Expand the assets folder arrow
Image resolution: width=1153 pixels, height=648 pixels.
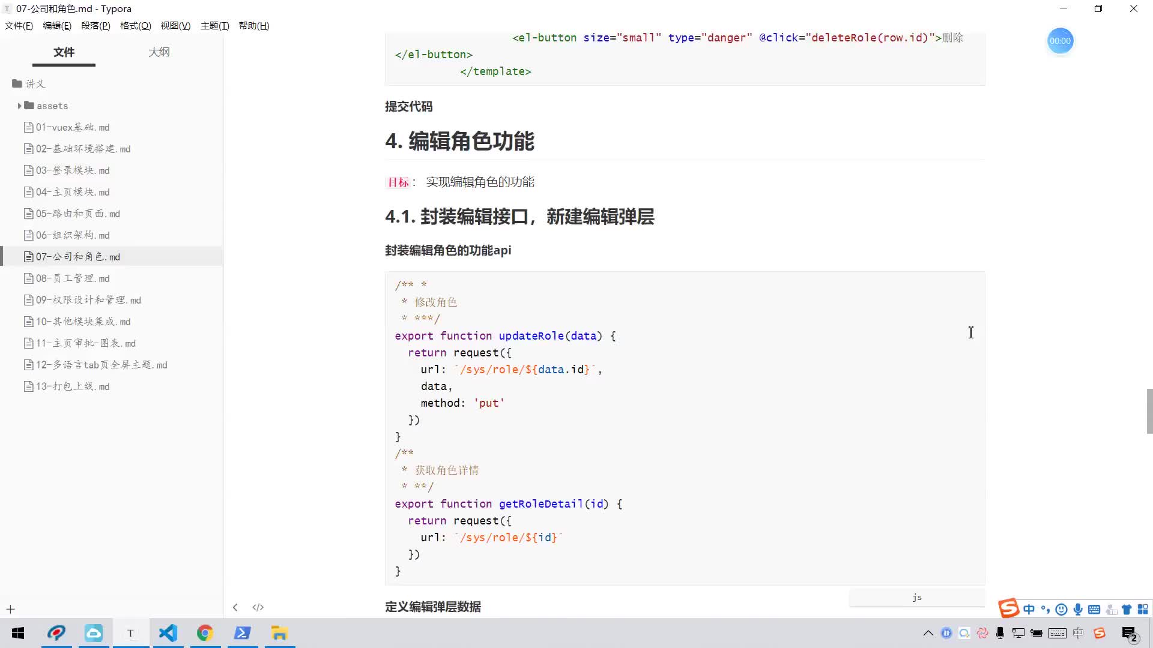[x=19, y=106]
